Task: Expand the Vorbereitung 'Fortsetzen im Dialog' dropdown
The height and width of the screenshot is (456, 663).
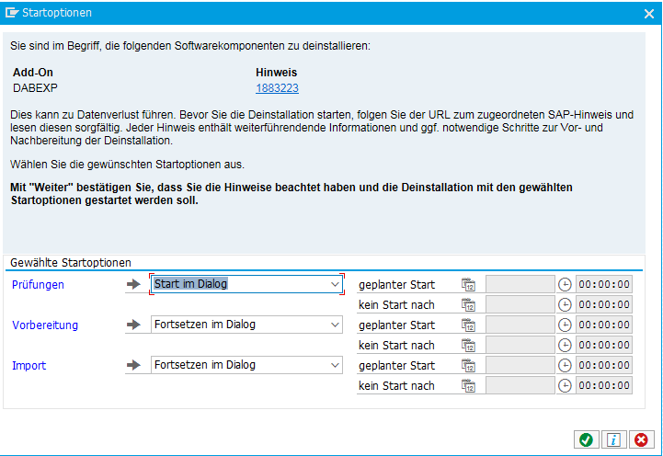Action: [x=335, y=325]
